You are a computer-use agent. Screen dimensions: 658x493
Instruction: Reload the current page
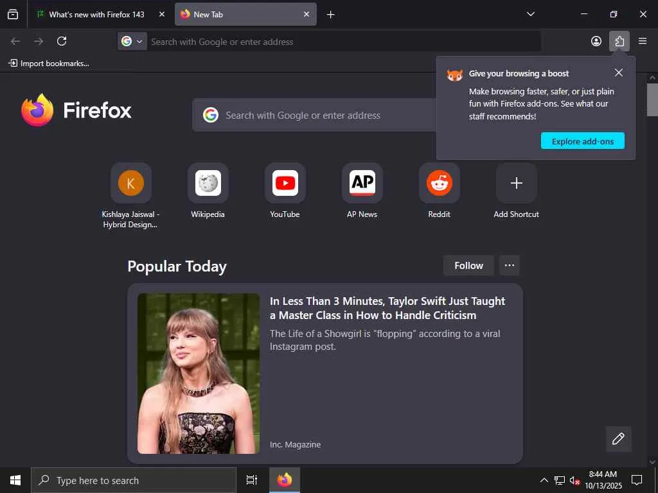(62, 41)
